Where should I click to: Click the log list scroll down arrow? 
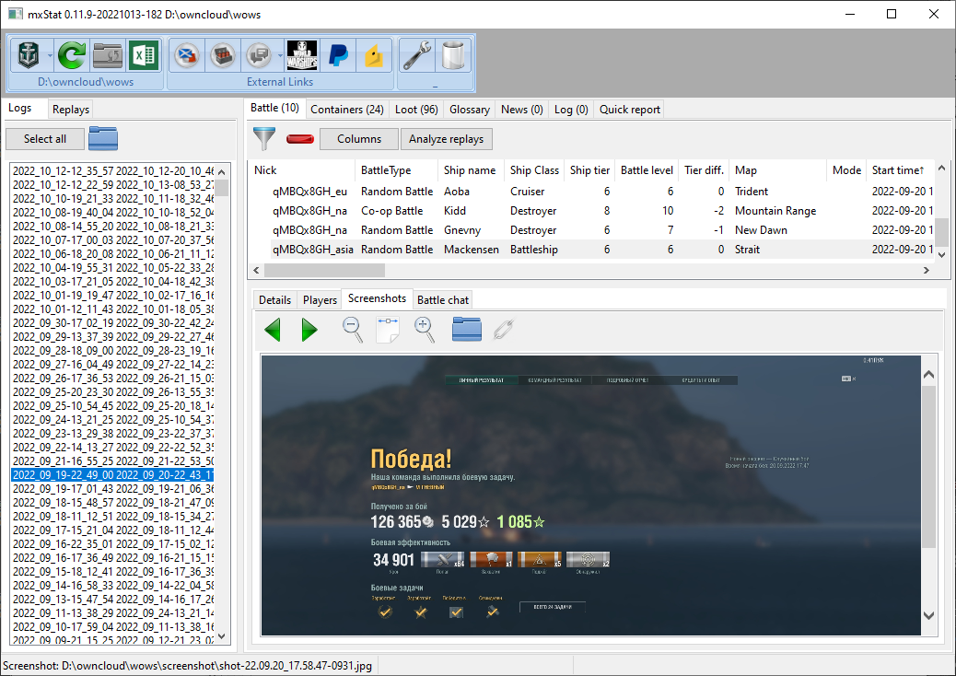pos(222,636)
